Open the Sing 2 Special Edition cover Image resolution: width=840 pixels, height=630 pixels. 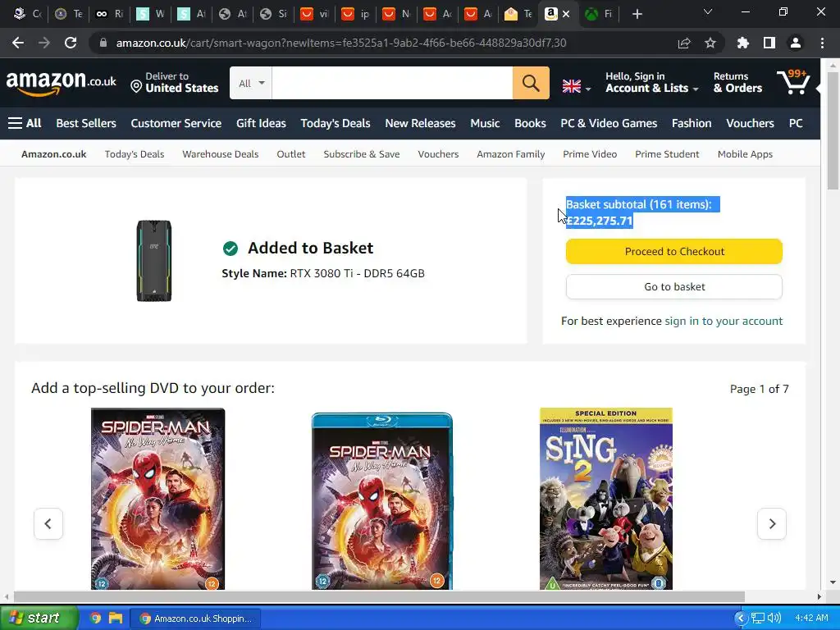pyautogui.click(x=606, y=499)
